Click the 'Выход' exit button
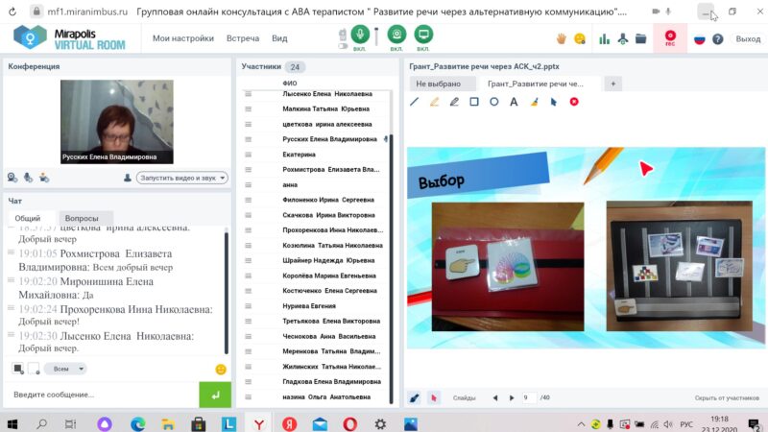Screen dimensions: 768x432 click(748, 39)
